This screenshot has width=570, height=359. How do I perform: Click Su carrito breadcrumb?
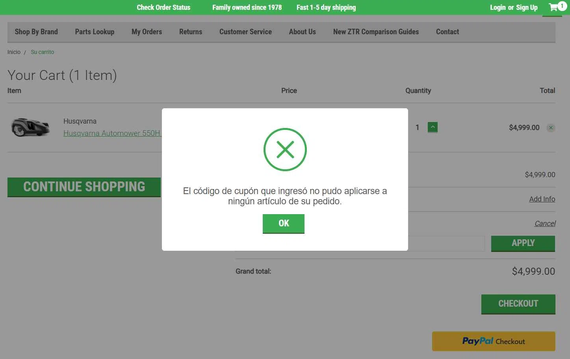tap(43, 52)
